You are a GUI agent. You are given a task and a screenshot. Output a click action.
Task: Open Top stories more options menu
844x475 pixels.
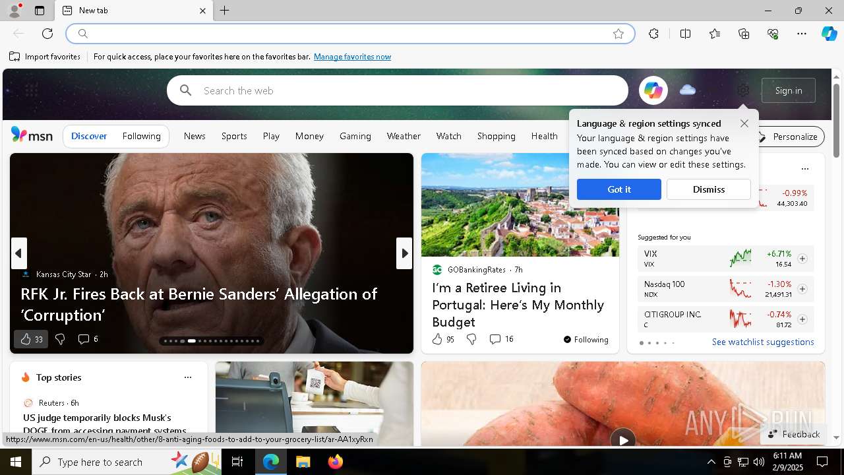click(188, 377)
